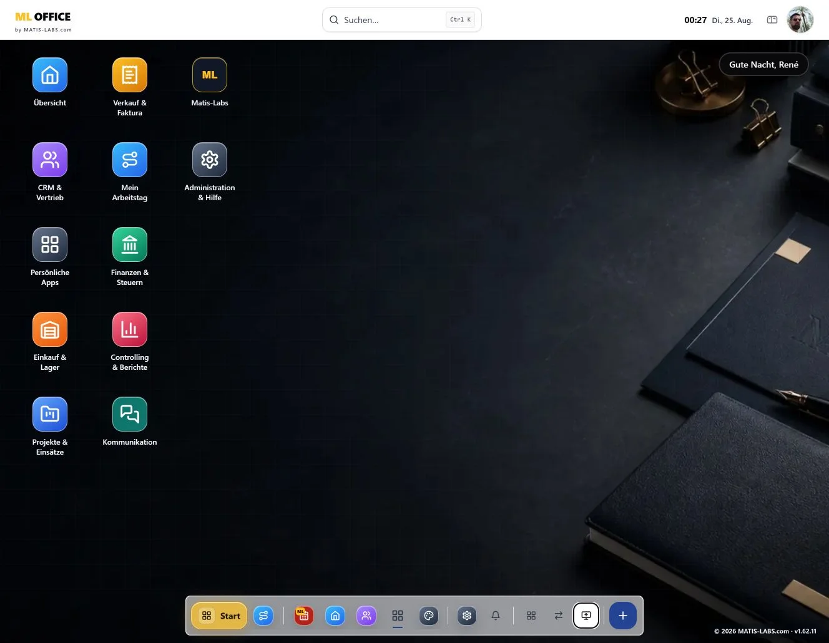This screenshot has width=829, height=643.
Task: Open the Übersicht app icon
Action: coord(50,75)
